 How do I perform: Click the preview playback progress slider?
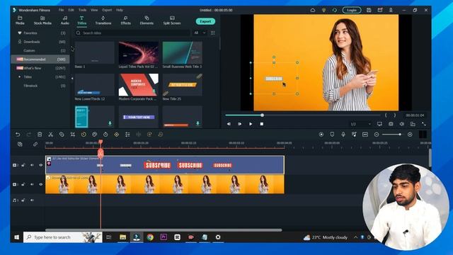click(x=302, y=115)
